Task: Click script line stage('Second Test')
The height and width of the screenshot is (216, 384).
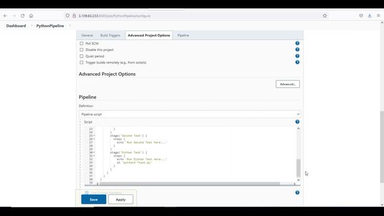Action: (128, 136)
